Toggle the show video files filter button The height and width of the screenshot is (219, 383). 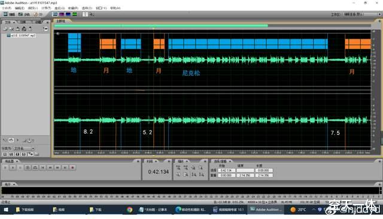[17, 154]
